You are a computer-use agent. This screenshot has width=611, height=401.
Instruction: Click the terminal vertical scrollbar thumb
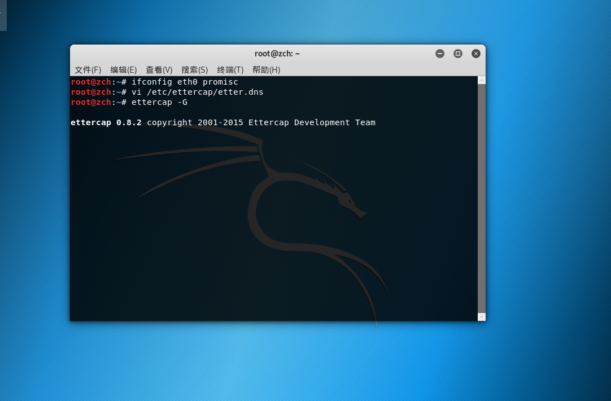(x=482, y=199)
